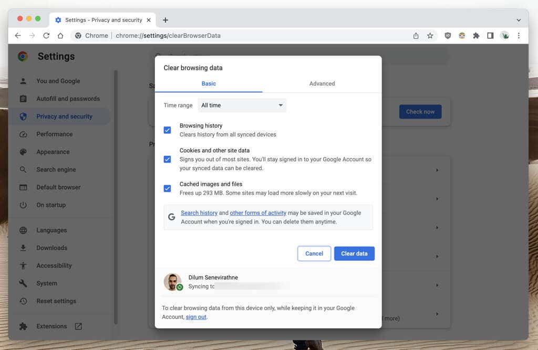Expand Chrome's tab strip dropdown arrow

click(519, 19)
